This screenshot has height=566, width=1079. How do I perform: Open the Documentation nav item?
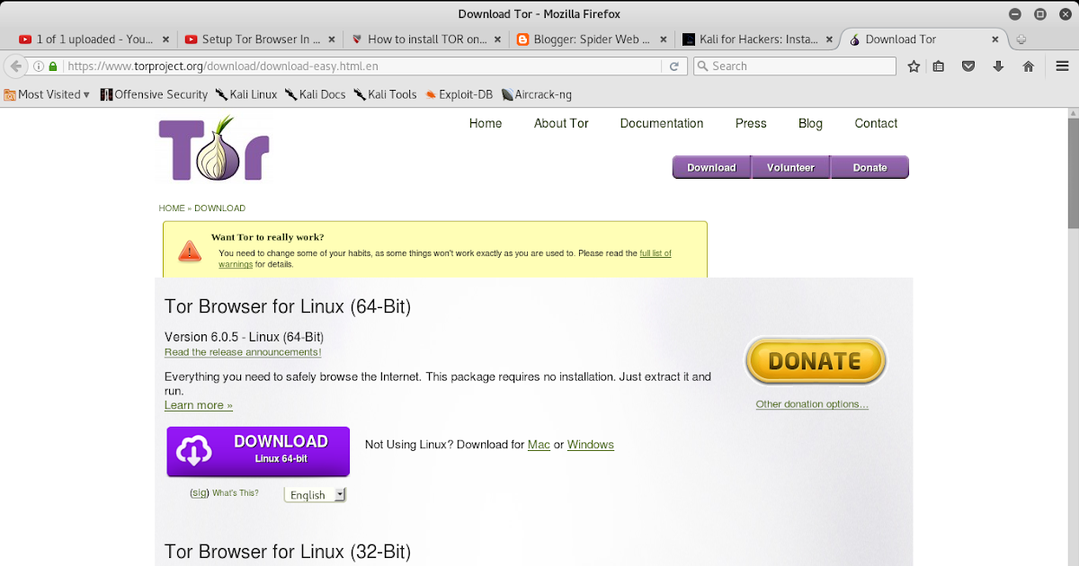662,124
